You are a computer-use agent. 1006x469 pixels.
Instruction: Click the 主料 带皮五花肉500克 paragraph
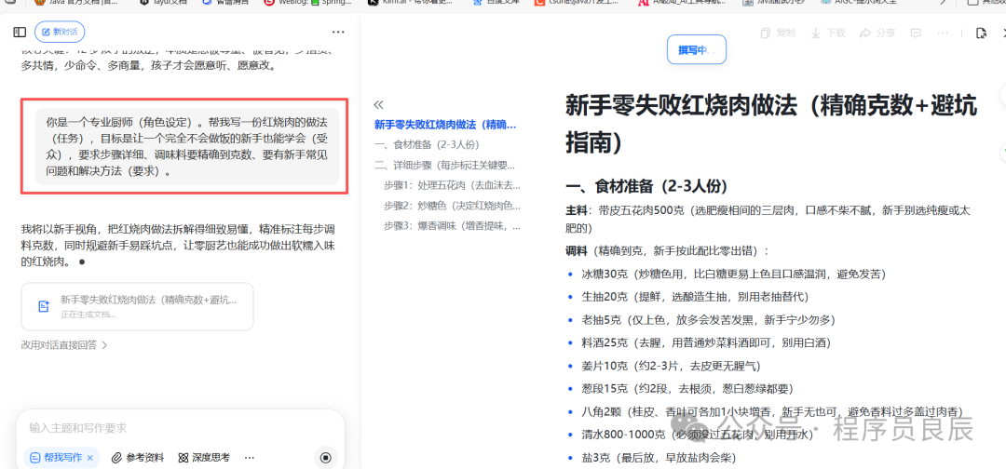(768, 219)
